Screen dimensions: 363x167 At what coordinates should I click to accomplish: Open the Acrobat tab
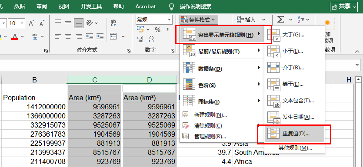146,7
